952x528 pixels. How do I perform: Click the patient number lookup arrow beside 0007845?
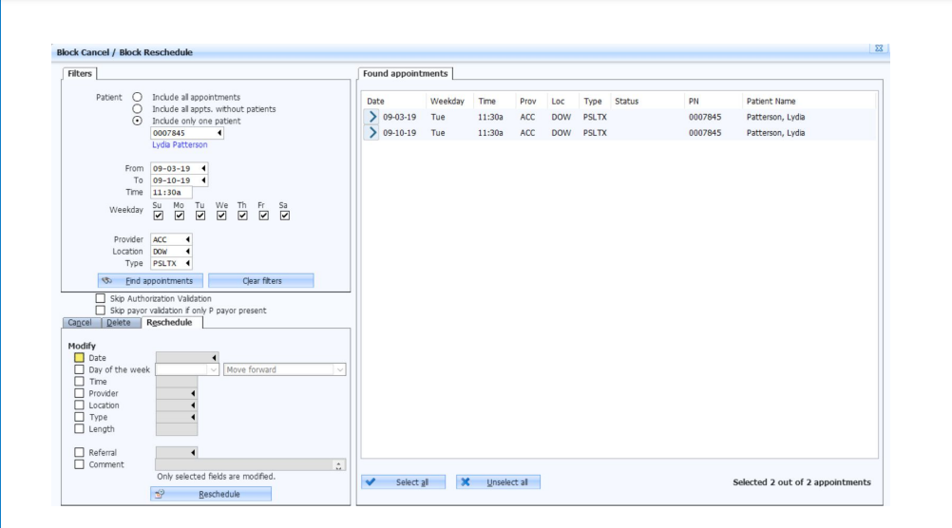(219, 133)
